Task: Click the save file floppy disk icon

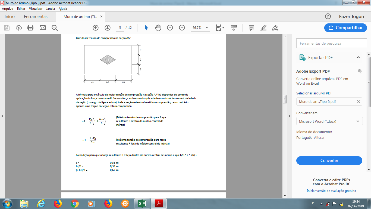Action: (x=7, y=28)
